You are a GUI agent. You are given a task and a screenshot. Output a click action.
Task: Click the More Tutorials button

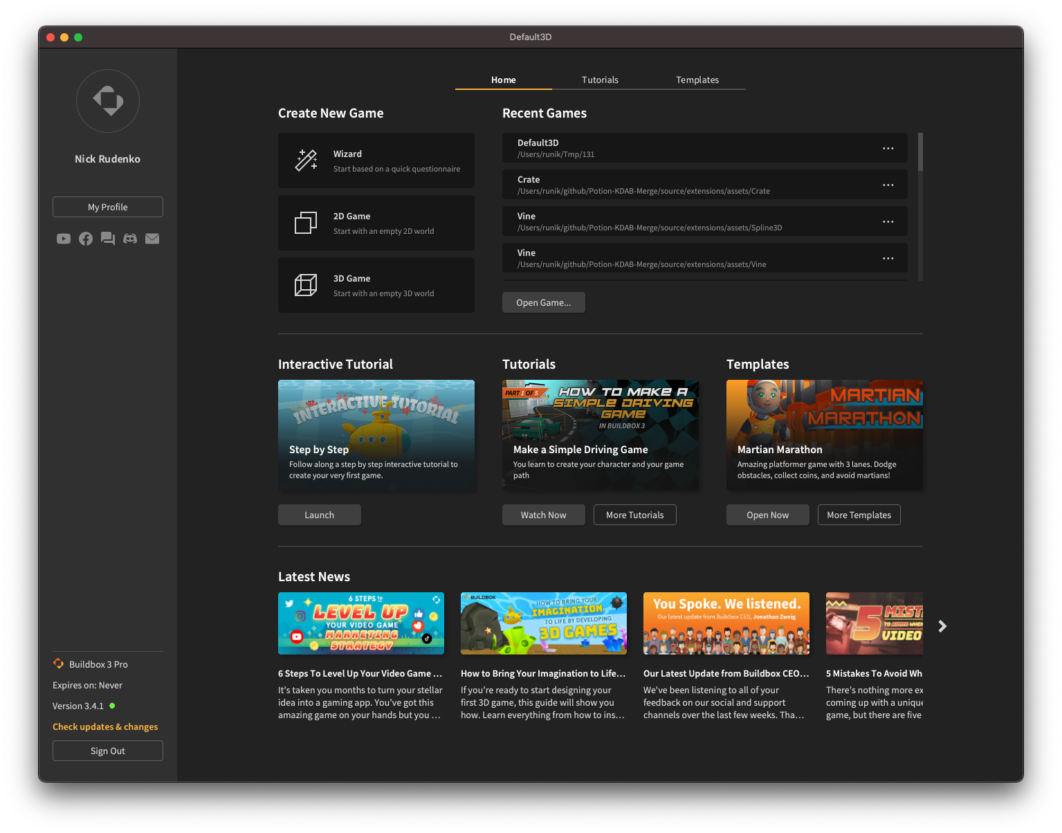tap(635, 515)
